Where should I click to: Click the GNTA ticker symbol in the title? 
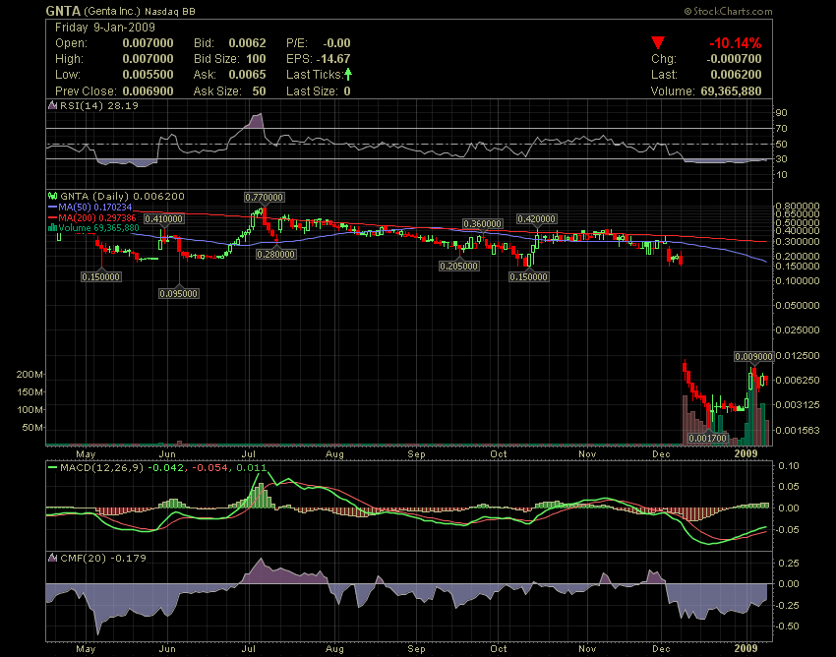(63, 11)
